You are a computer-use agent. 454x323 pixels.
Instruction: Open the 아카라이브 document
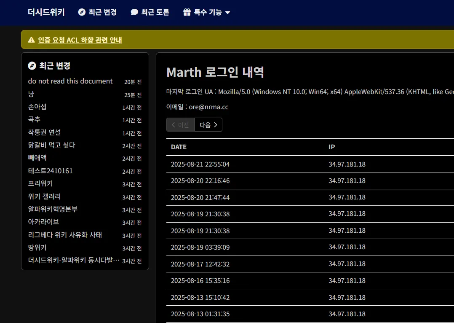(x=43, y=222)
